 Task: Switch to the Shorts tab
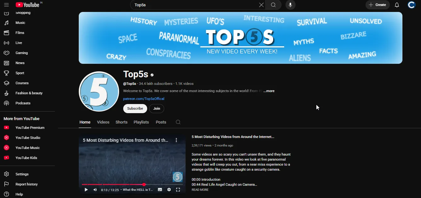pos(121,122)
